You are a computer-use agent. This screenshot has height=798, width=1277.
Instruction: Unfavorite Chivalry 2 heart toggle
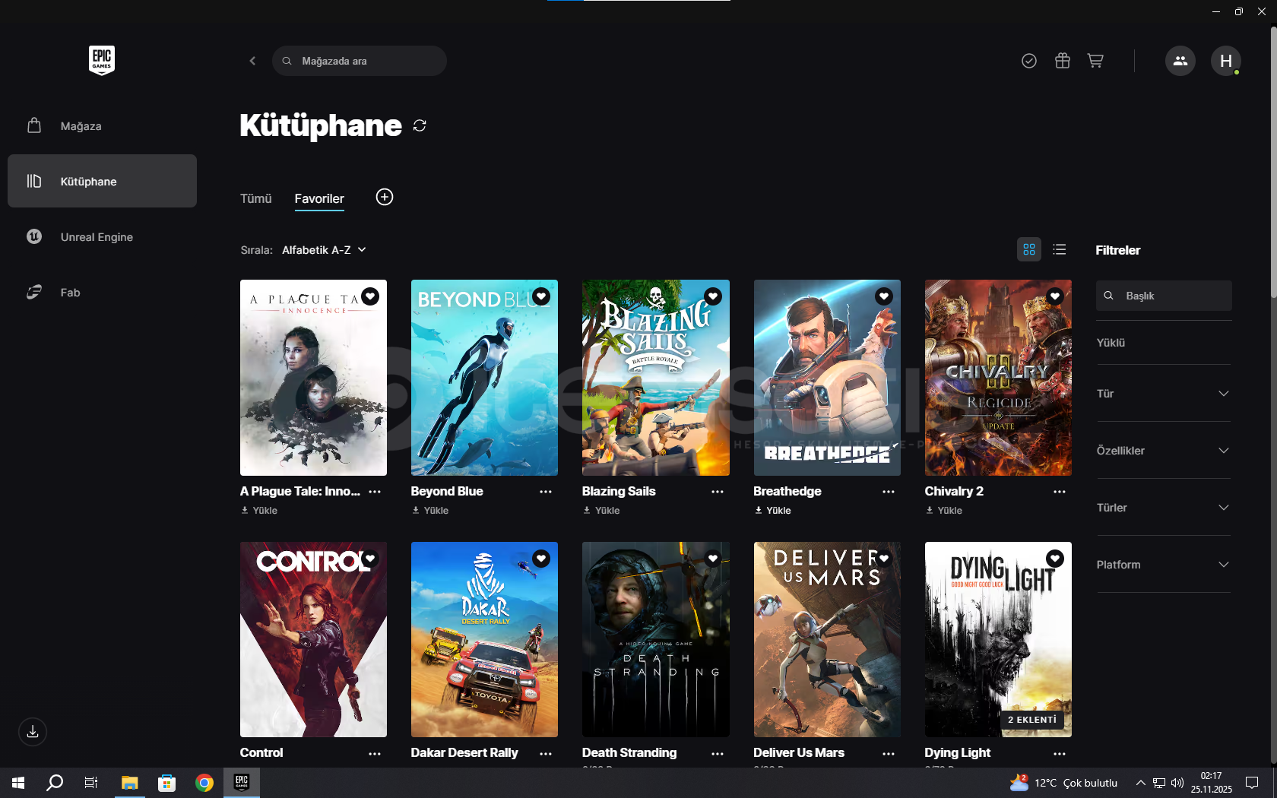[1055, 296]
